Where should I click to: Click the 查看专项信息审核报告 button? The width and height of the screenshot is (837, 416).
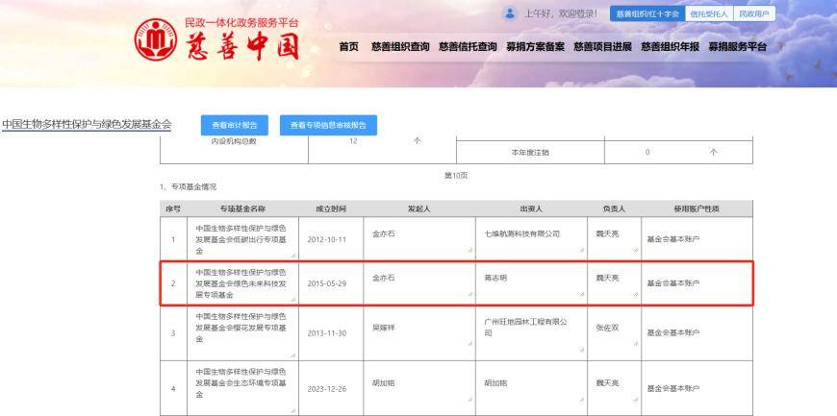coord(328,125)
